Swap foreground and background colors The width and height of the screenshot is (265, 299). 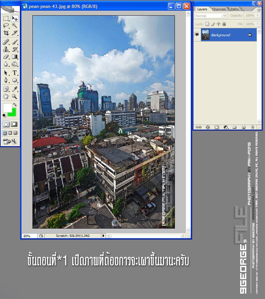click(15, 105)
